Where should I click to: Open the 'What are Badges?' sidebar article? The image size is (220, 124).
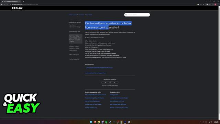74,55
